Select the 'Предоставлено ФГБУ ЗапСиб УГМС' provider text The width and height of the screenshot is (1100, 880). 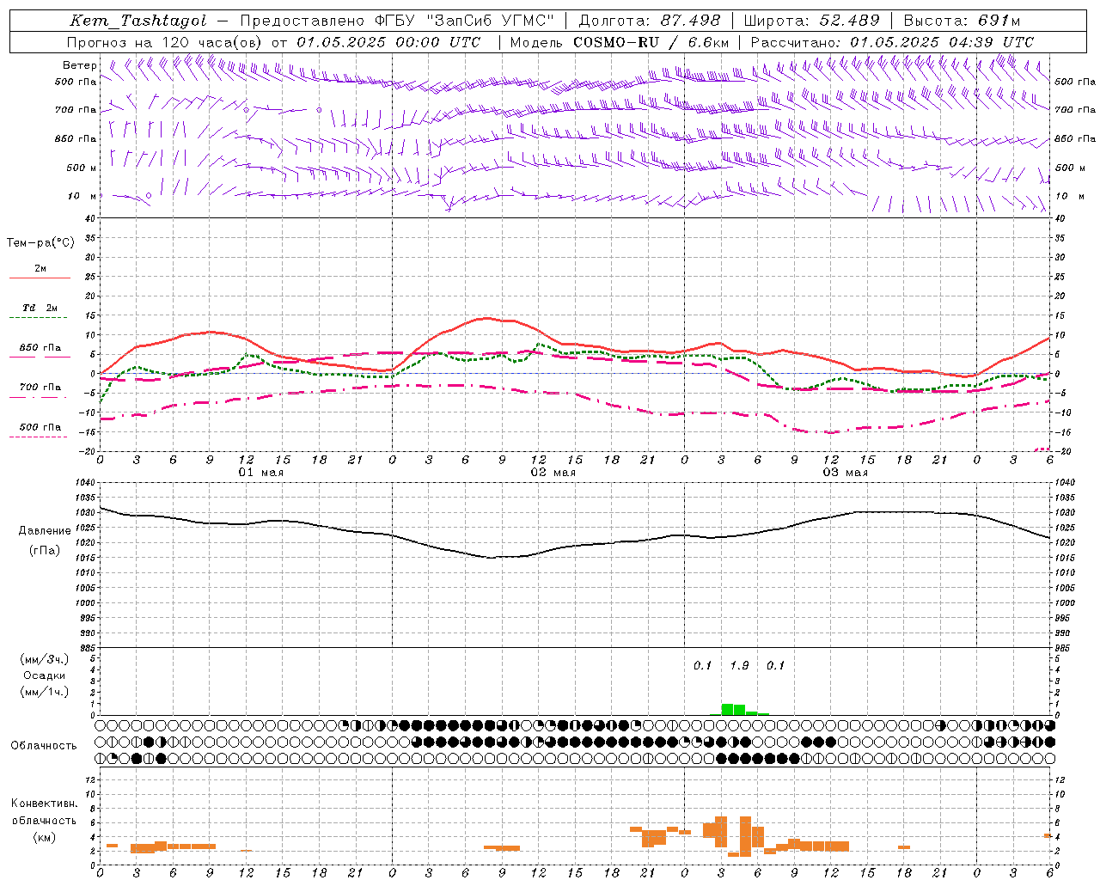tap(397, 21)
